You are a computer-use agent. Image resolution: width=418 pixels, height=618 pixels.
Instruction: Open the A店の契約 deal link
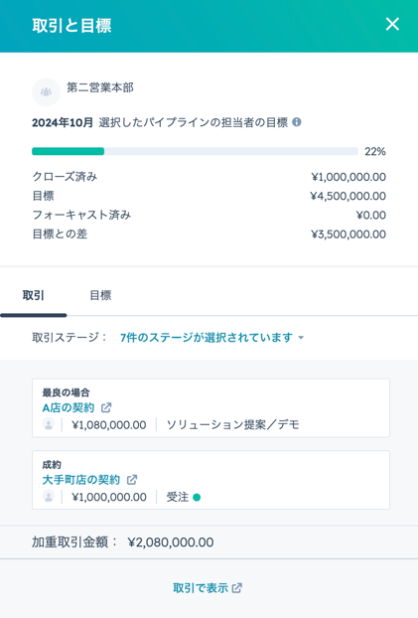click(x=69, y=407)
